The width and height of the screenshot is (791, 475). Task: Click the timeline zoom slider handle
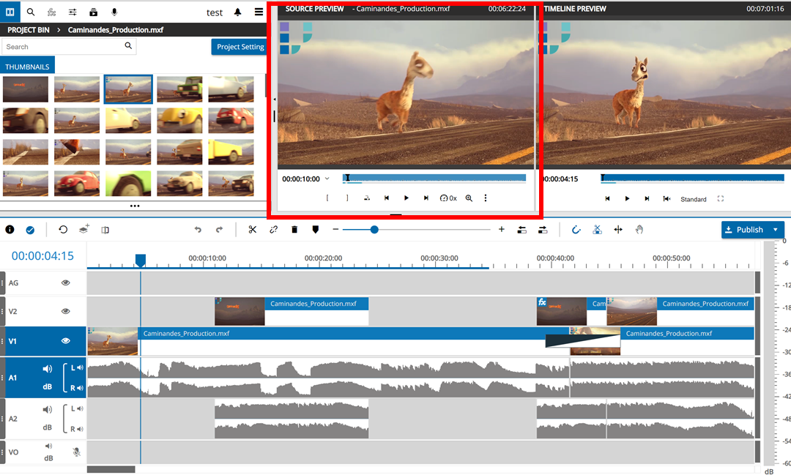click(374, 230)
